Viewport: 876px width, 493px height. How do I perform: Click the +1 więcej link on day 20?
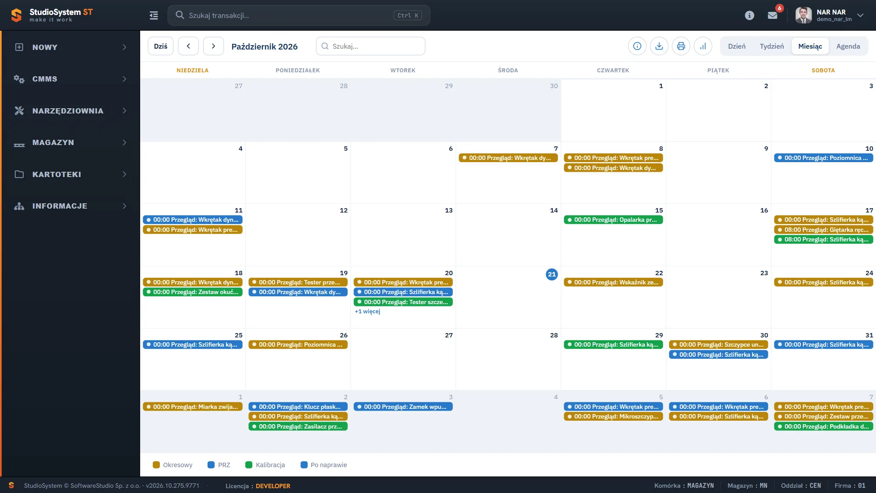[x=367, y=312]
